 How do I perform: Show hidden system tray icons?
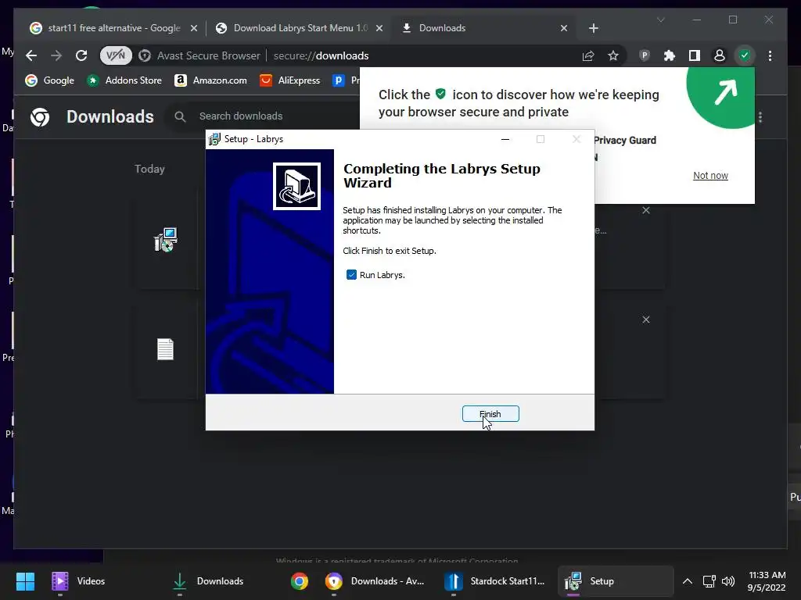click(687, 581)
